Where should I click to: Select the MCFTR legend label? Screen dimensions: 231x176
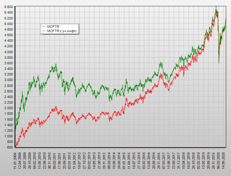click(x=52, y=27)
